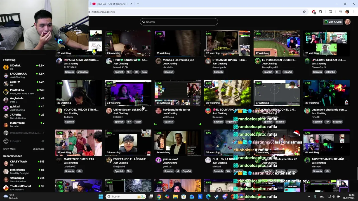Open 'VOLVIO EL MEJOR STRIM...' stream title

[x=81, y=110]
